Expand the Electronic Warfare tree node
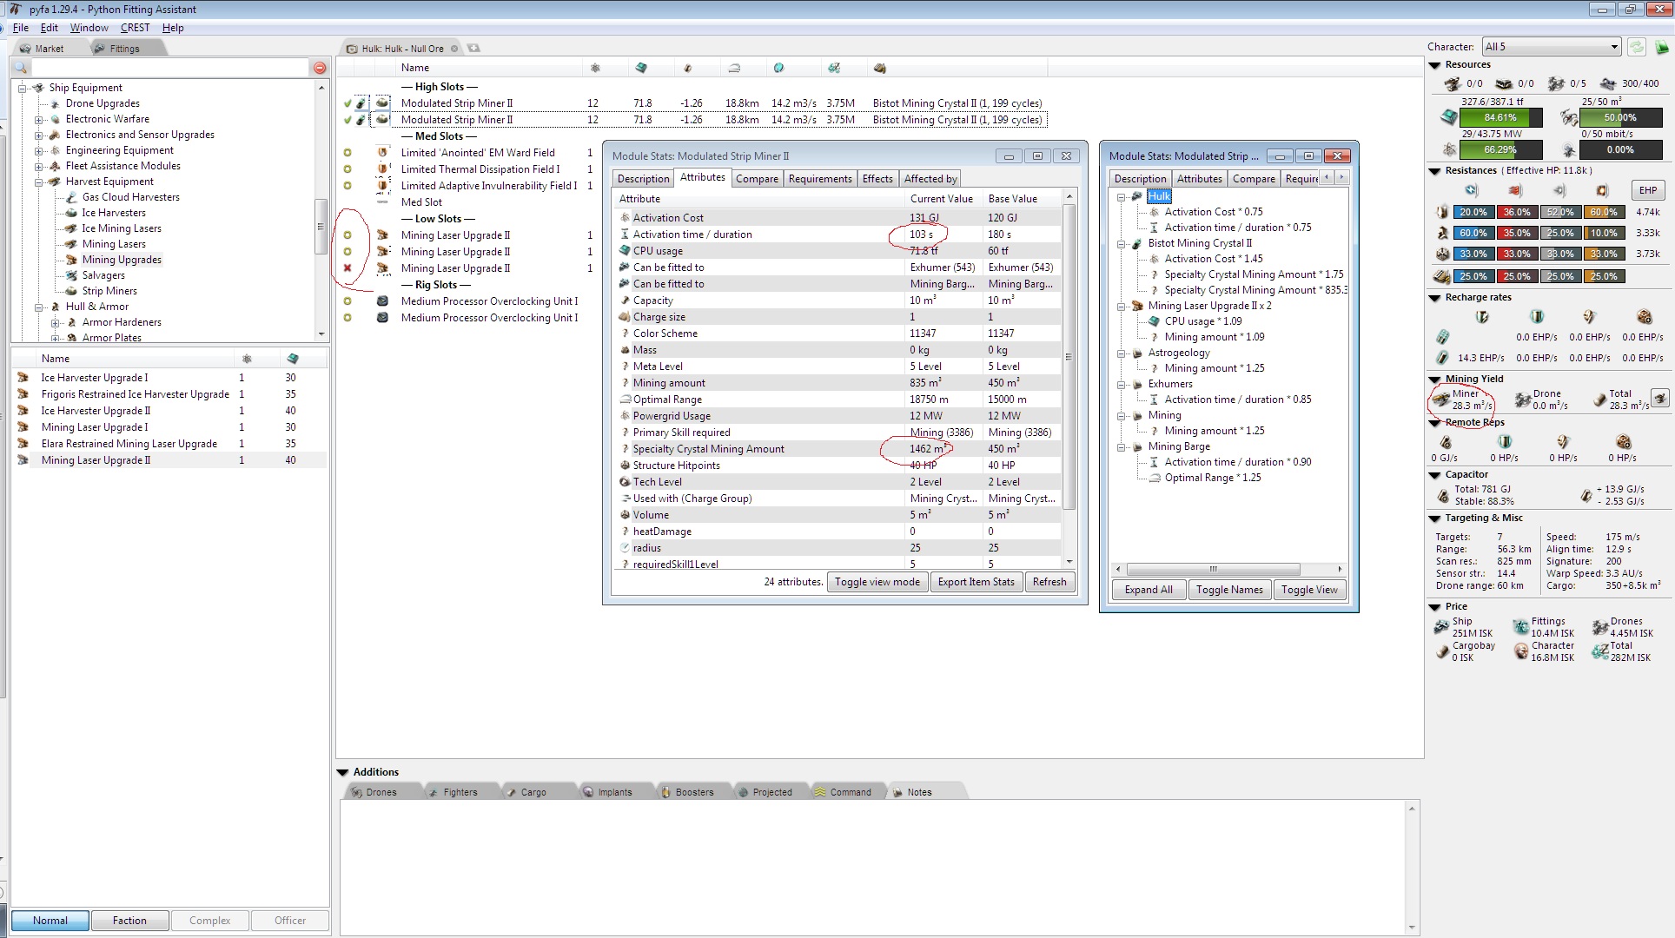 39,120
